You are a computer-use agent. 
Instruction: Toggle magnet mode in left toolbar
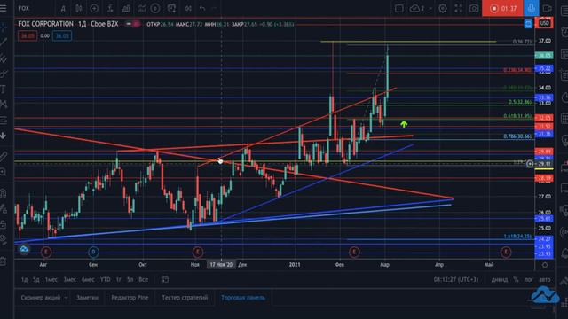tap(4, 193)
